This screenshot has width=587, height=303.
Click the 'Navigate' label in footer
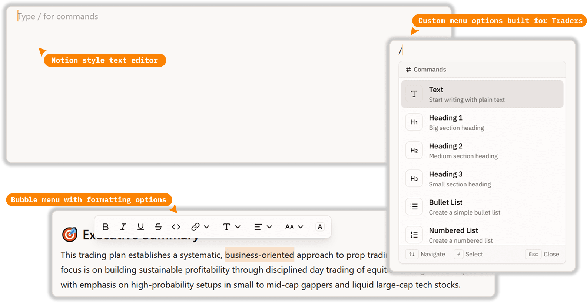click(433, 254)
